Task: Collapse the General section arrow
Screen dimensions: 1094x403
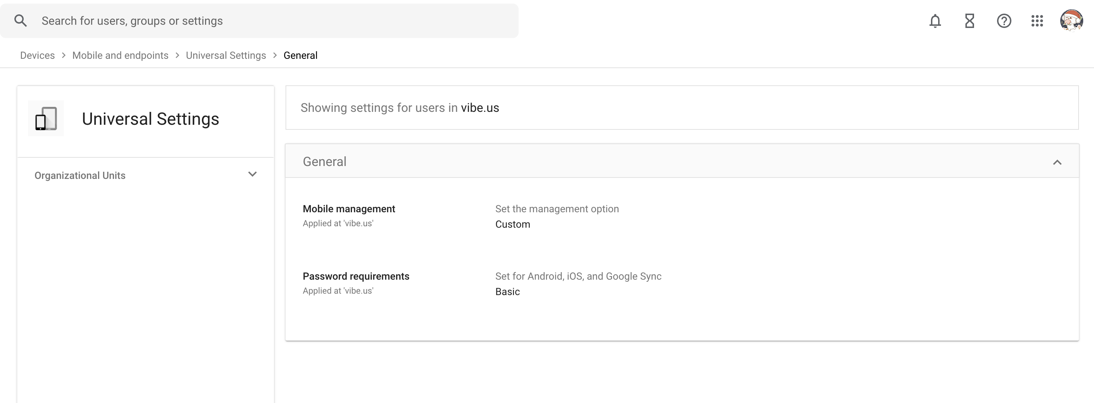Action: tap(1057, 162)
